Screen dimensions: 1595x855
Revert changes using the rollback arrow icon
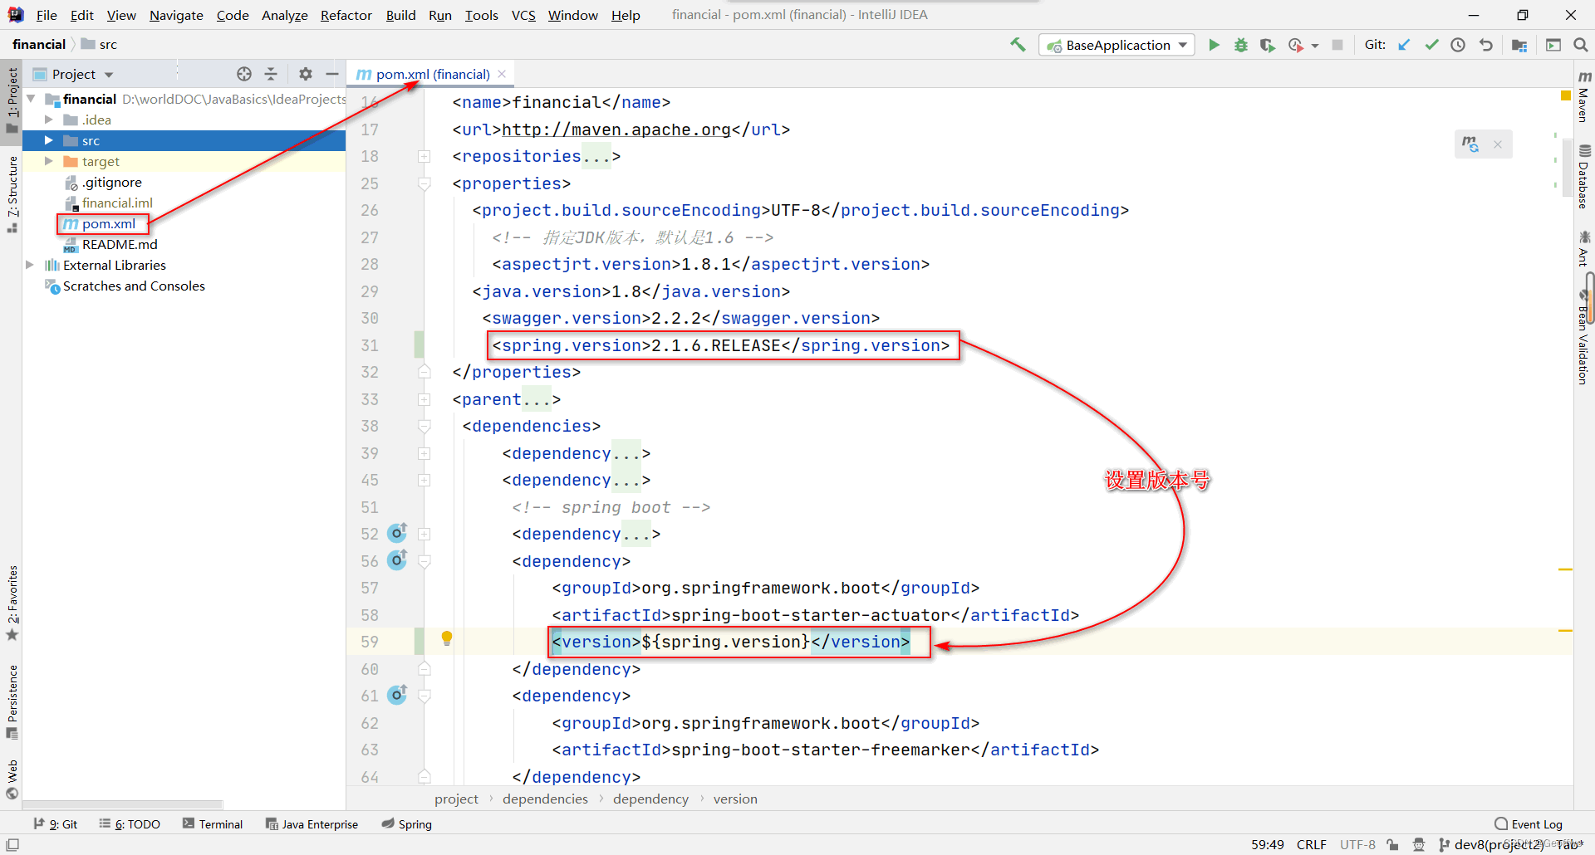coord(1486,45)
